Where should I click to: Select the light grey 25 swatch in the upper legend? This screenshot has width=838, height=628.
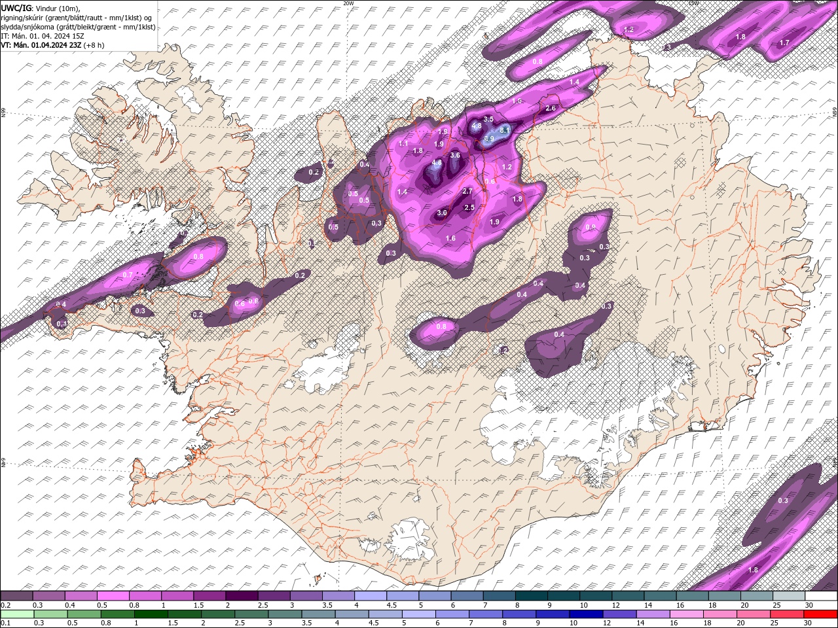pyautogui.click(x=790, y=596)
